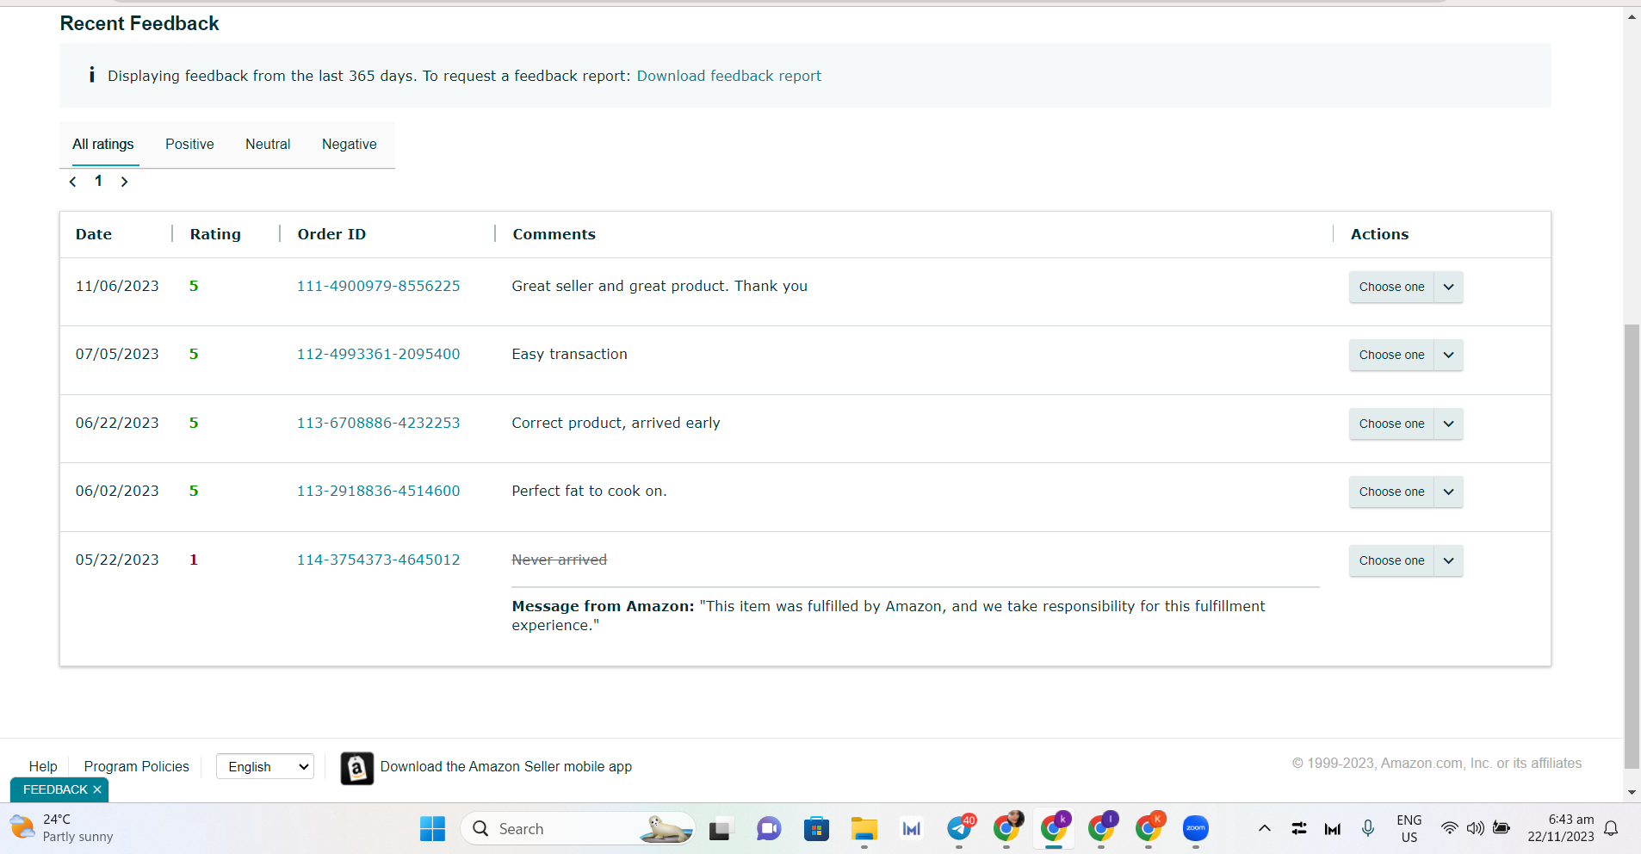Open clock and calendar 6:43 am
1641x854 pixels.
tap(1560, 828)
